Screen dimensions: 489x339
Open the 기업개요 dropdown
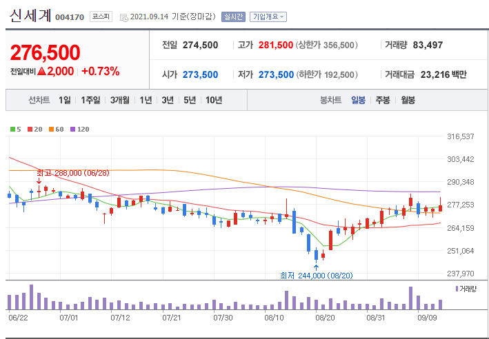268,17
